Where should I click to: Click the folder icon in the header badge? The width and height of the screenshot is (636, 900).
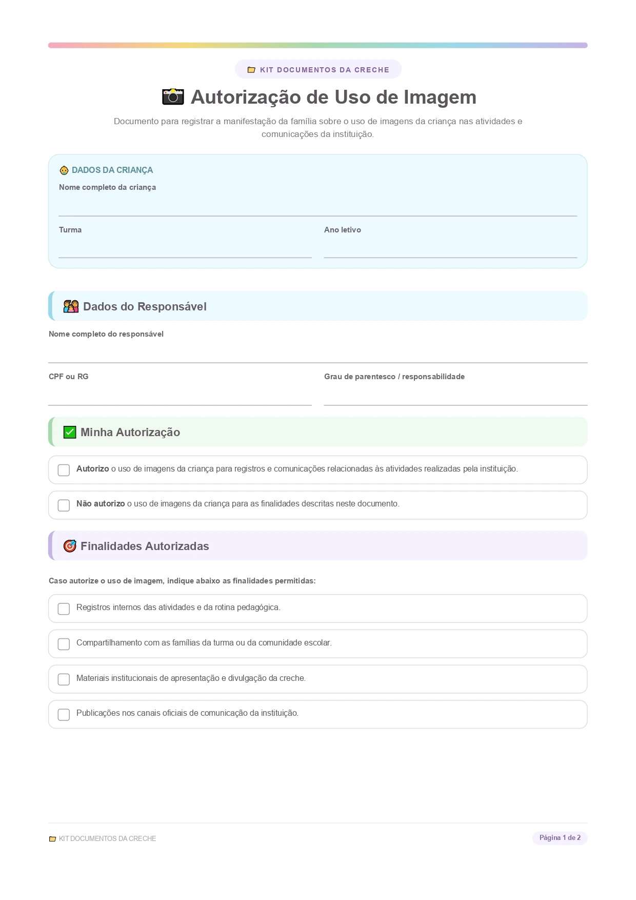point(251,70)
